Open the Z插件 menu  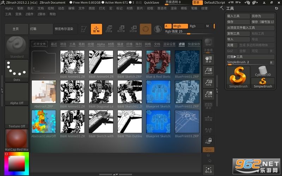[x=30, y=14]
